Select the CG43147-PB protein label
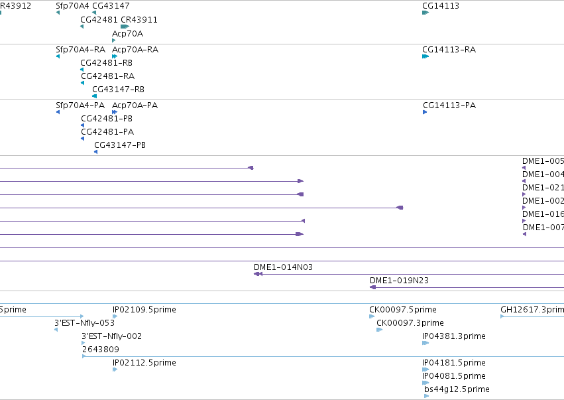The width and height of the screenshot is (564, 400). pyautogui.click(x=120, y=145)
